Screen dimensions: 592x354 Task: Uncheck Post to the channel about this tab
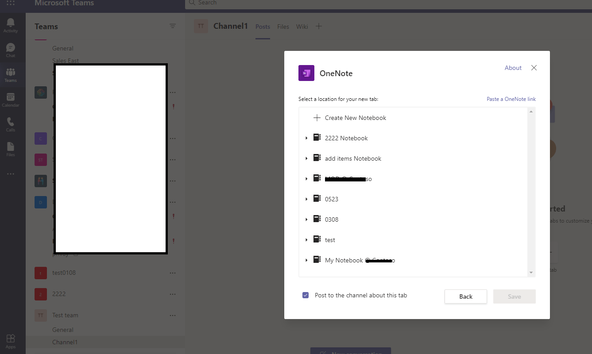(x=306, y=295)
